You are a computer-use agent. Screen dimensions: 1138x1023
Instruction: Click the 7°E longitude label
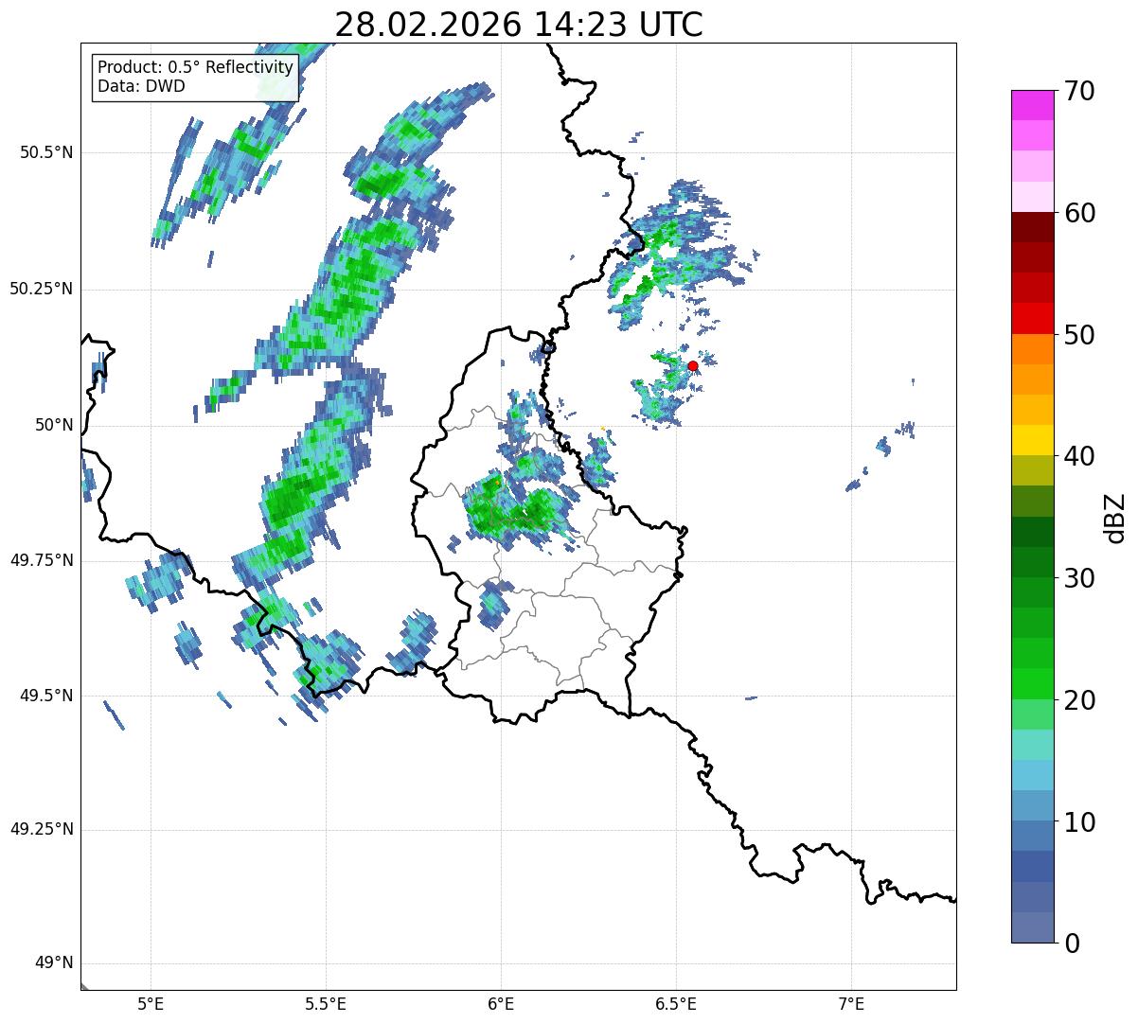click(x=851, y=1003)
